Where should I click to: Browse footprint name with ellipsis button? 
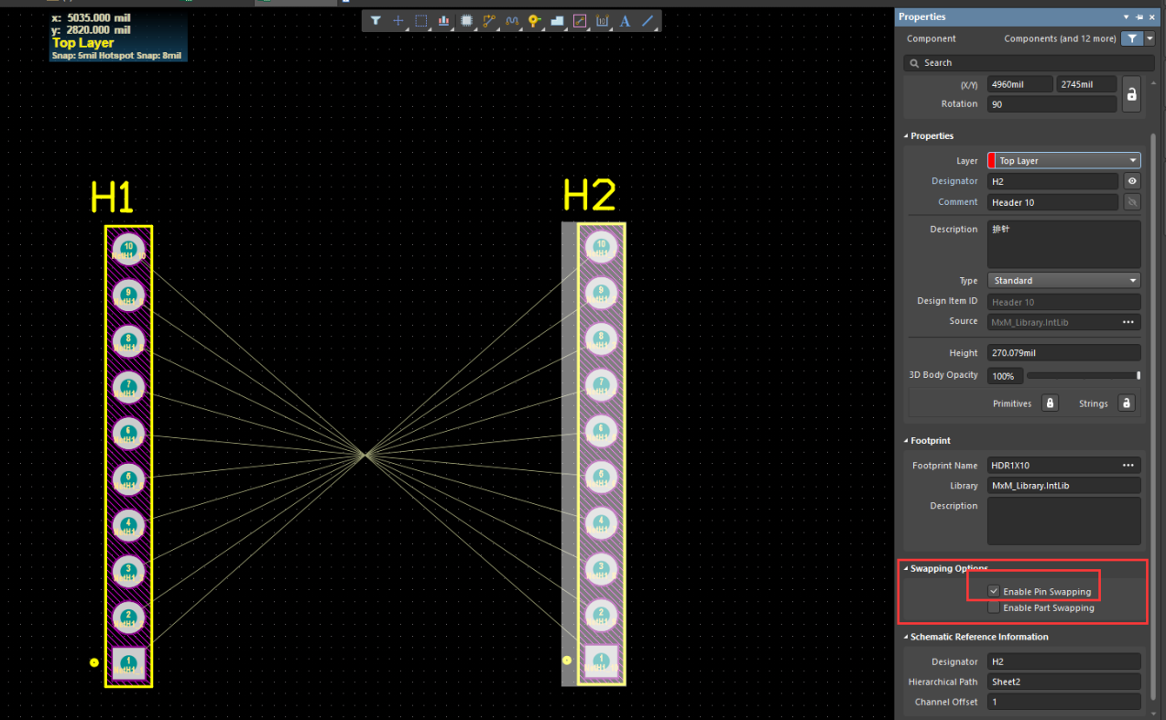click(x=1128, y=465)
